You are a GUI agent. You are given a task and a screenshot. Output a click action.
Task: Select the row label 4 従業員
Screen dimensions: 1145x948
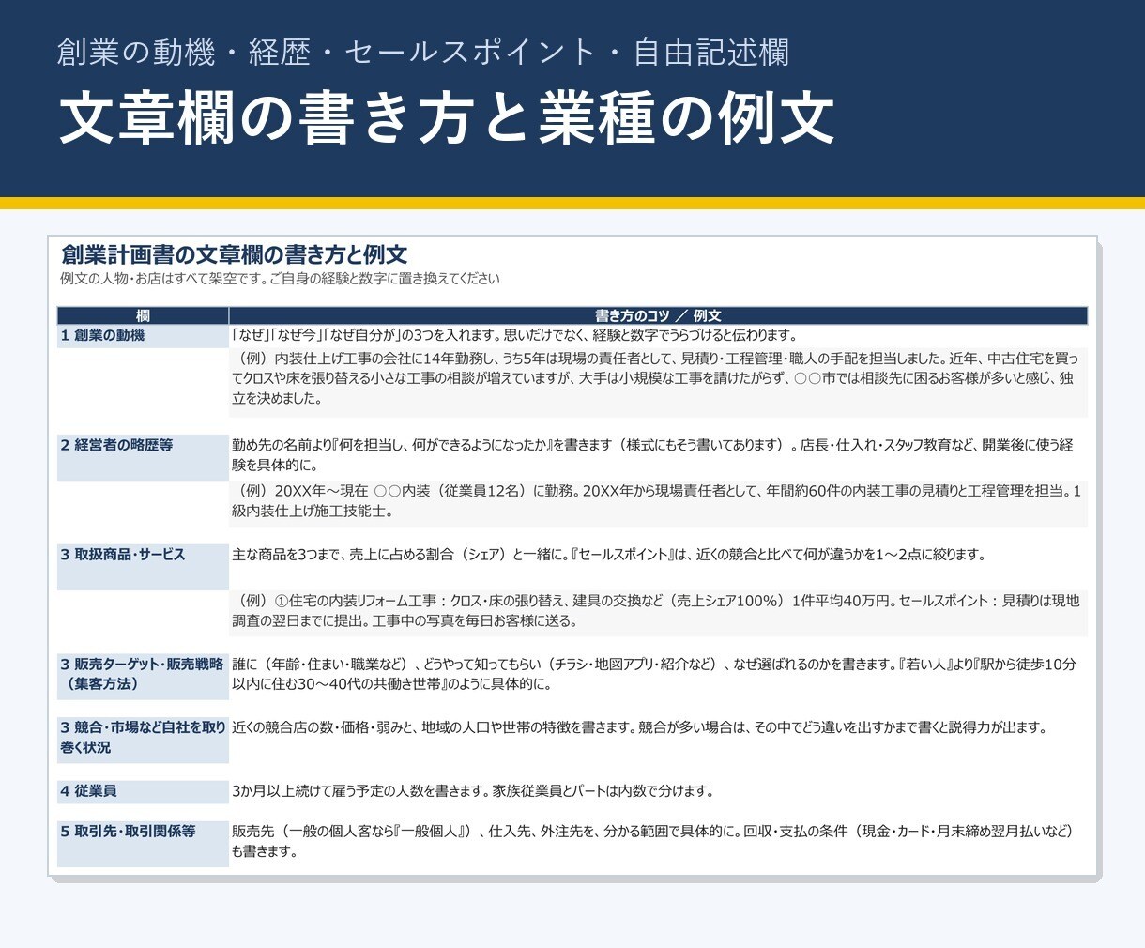143,791
